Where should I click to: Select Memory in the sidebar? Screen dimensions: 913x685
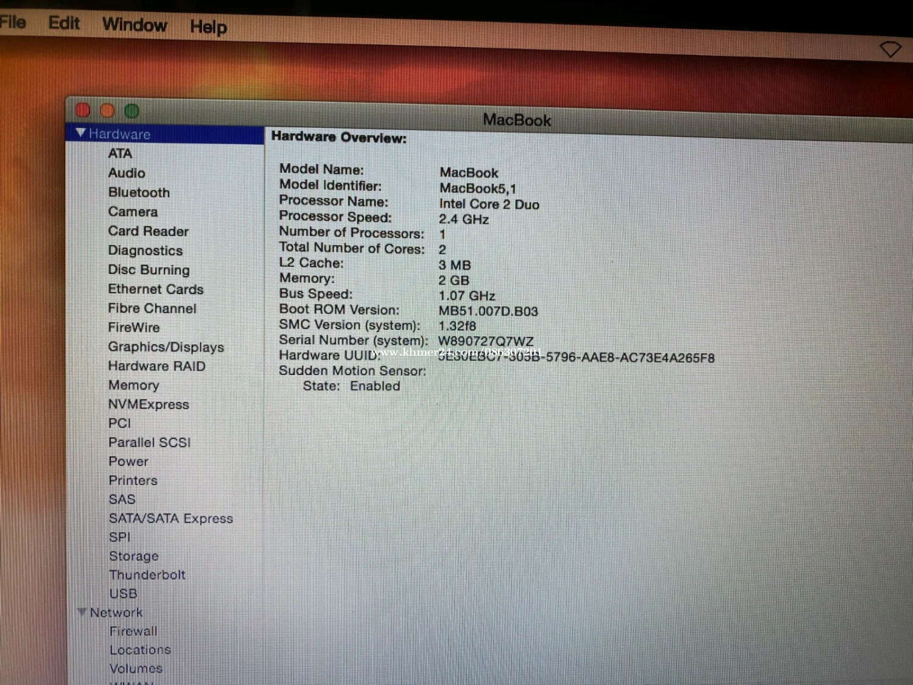coord(134,385)
